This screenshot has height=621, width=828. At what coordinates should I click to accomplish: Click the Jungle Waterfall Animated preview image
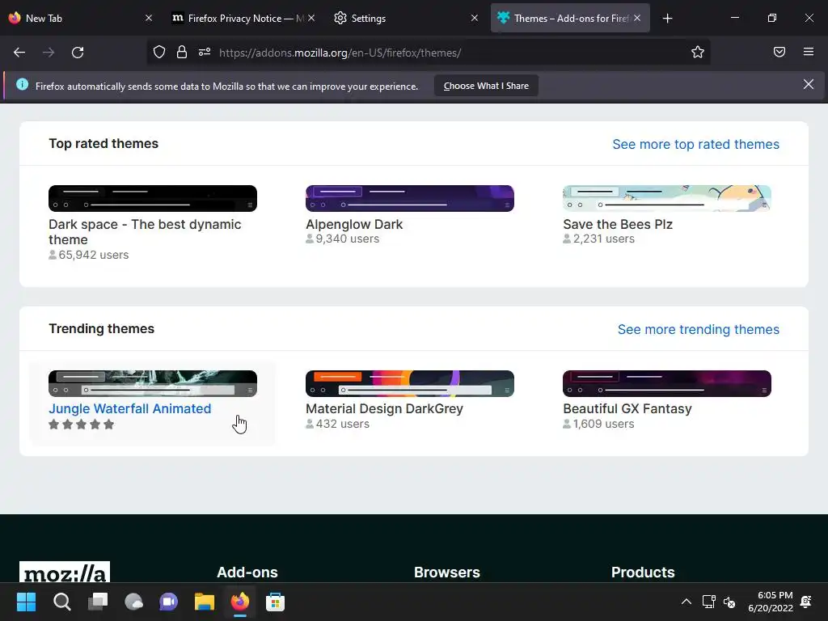(153, 384)
